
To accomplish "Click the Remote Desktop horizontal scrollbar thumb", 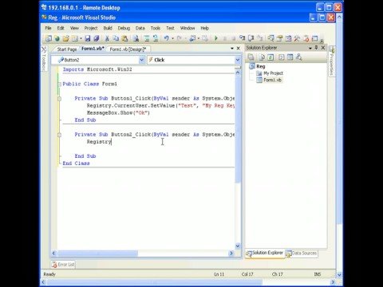I will pos(155,282).
